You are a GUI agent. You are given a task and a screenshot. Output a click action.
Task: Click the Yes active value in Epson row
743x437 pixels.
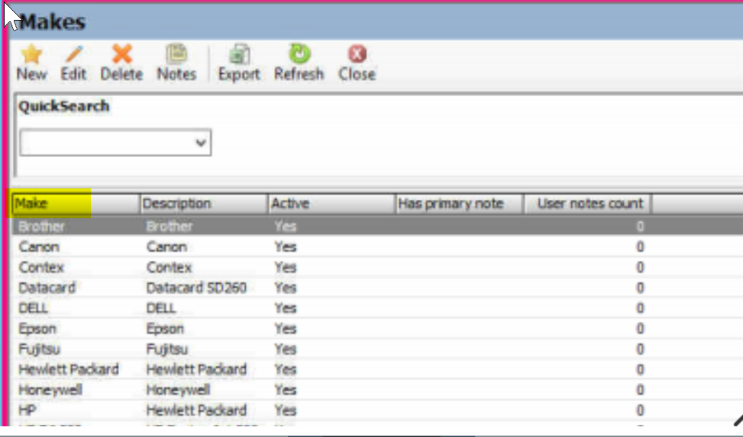[286, 329]
